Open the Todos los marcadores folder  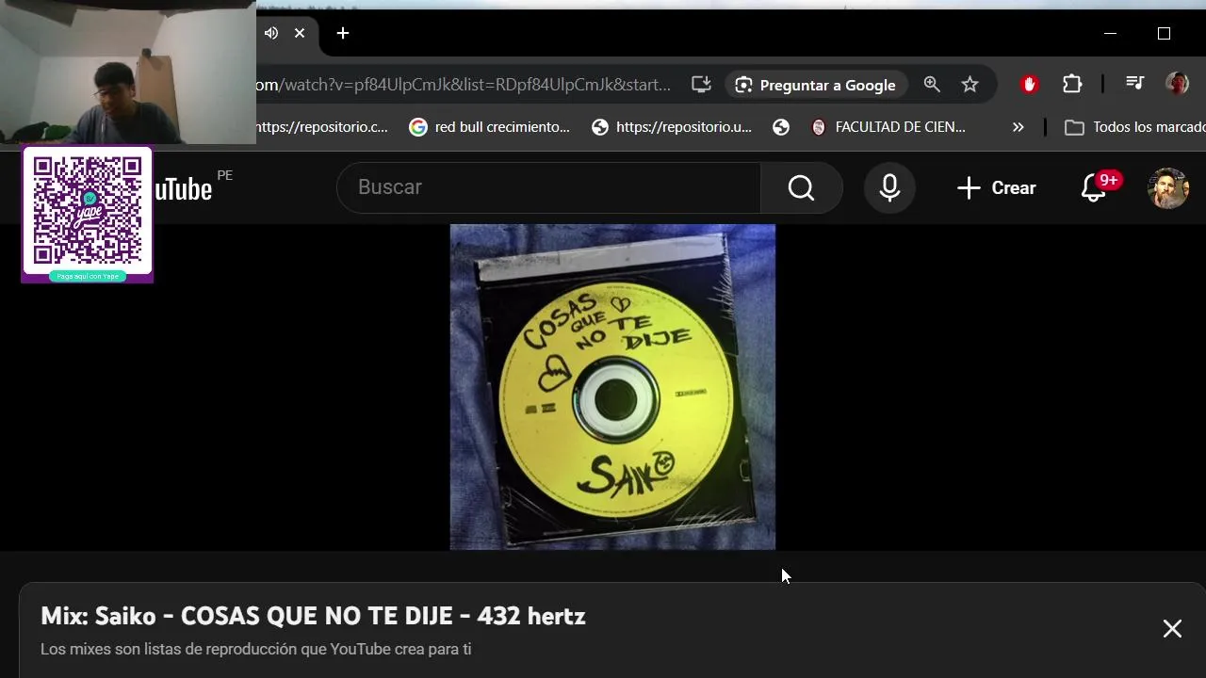click(1134, 127)
